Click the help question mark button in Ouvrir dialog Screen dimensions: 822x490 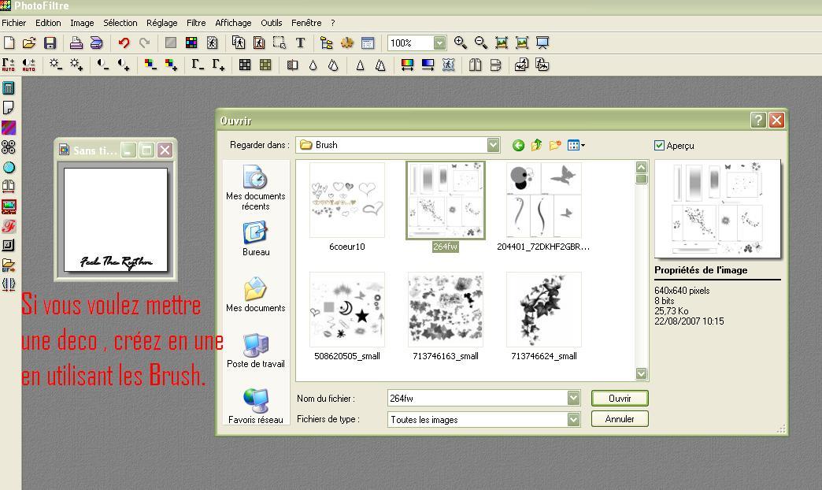(x=758, y=121)
